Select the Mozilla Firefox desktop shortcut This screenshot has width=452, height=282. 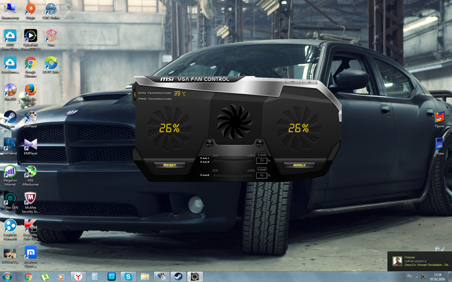[31, 94]
